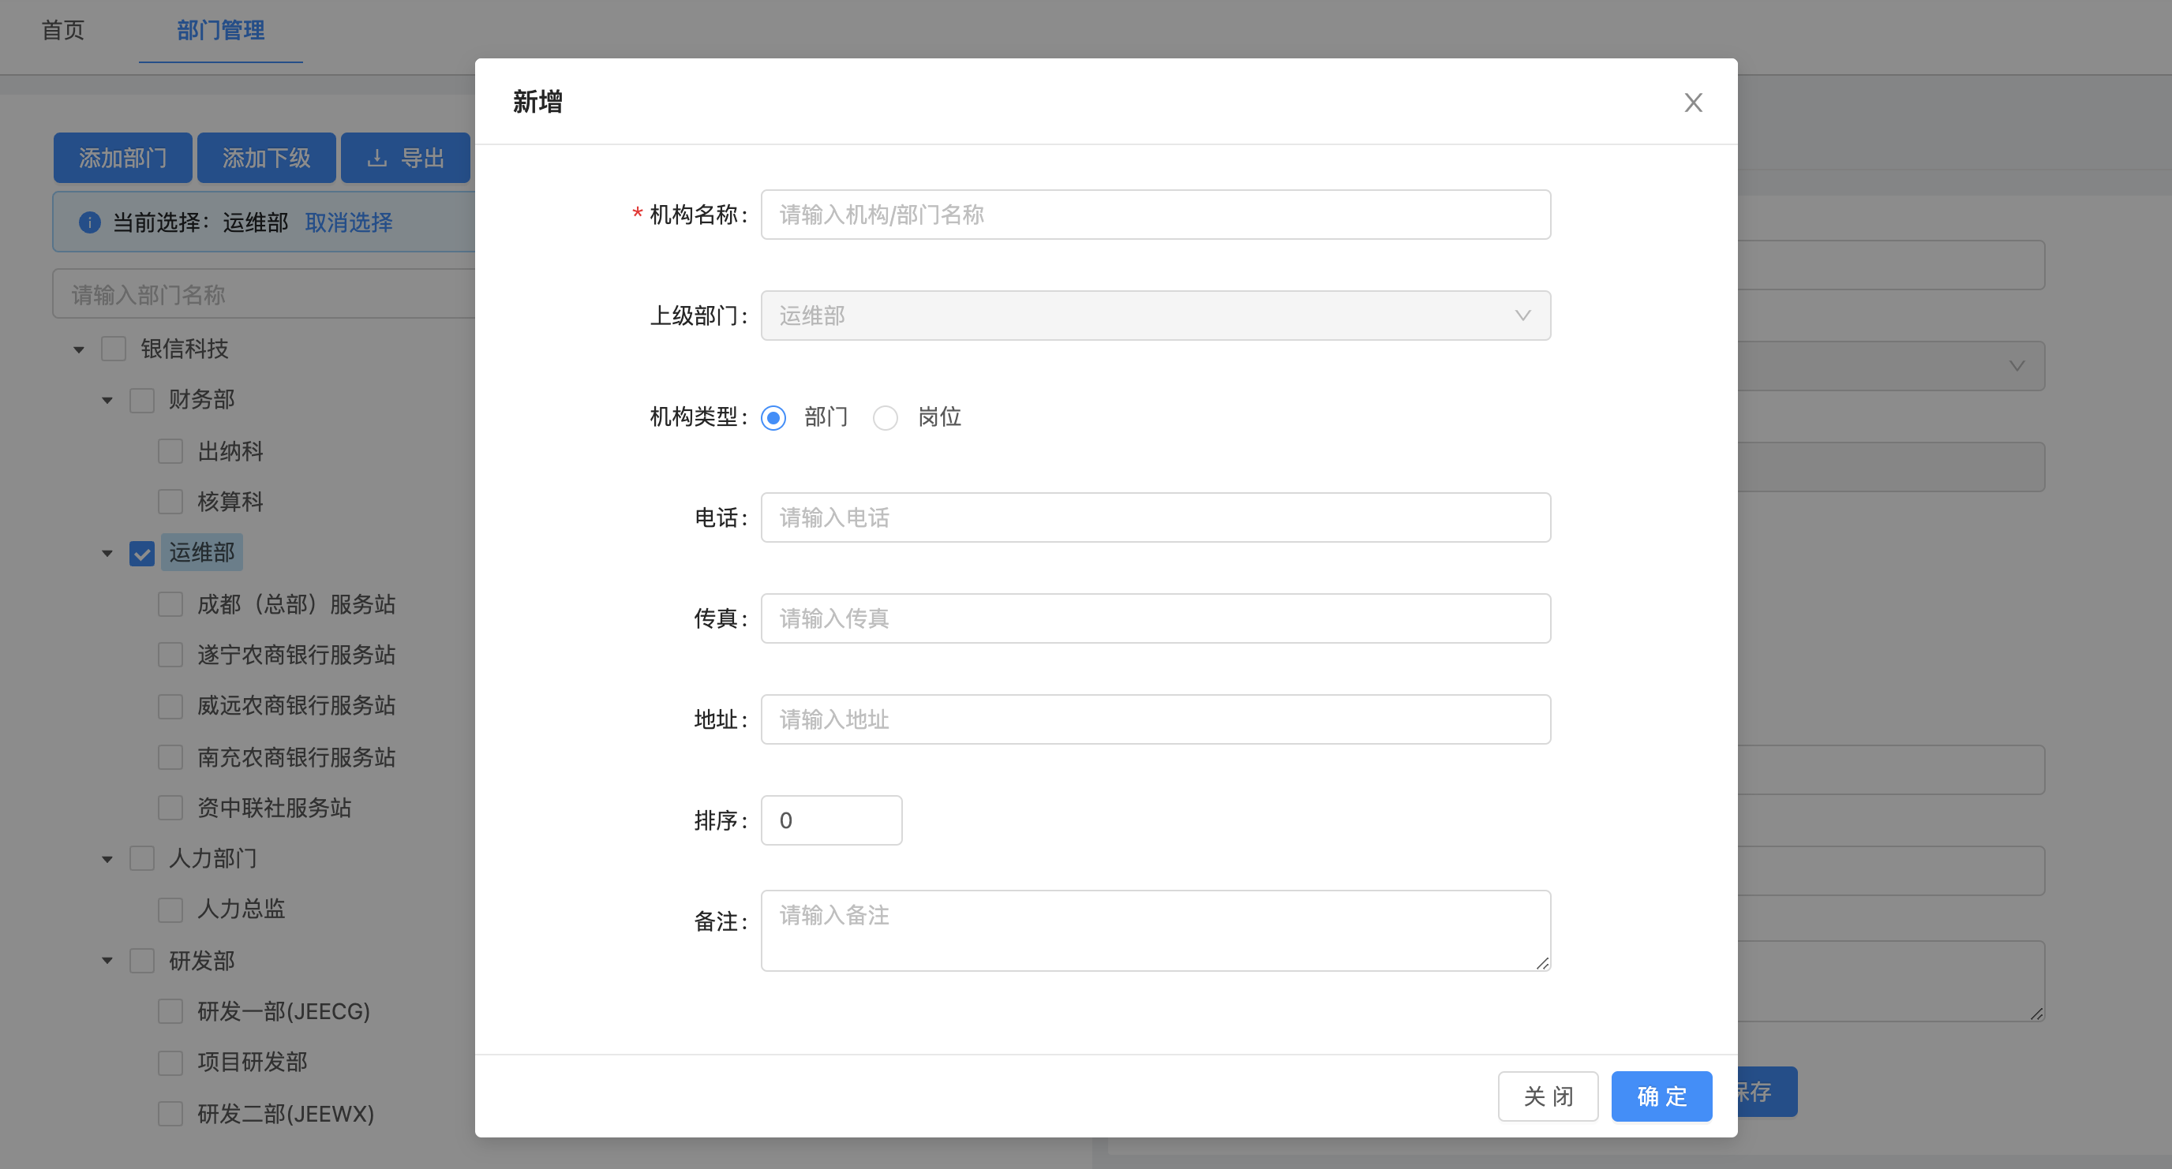Viewport: 2172px width, 1169px height.
Task: Click the export download icon on 导出
Action: coord(377,159)
